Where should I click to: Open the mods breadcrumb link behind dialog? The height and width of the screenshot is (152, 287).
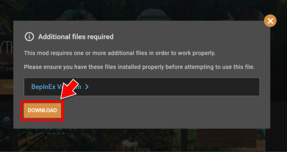tap(3, 33)
